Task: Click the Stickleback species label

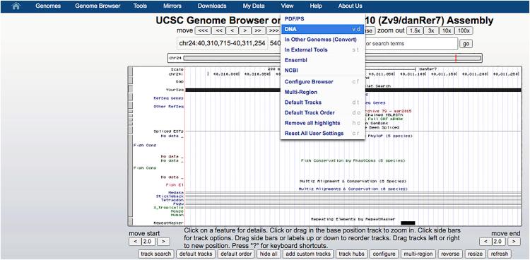Action: tap(170, 196)
